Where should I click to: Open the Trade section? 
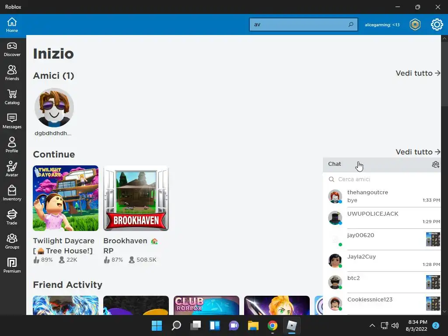pos(12,217)
